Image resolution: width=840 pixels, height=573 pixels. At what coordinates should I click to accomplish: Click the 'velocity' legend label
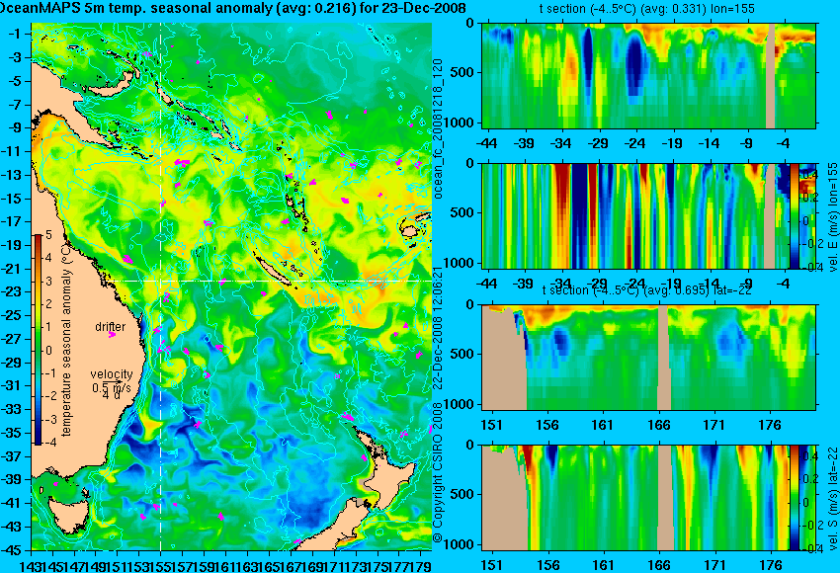tap(112, 373)
